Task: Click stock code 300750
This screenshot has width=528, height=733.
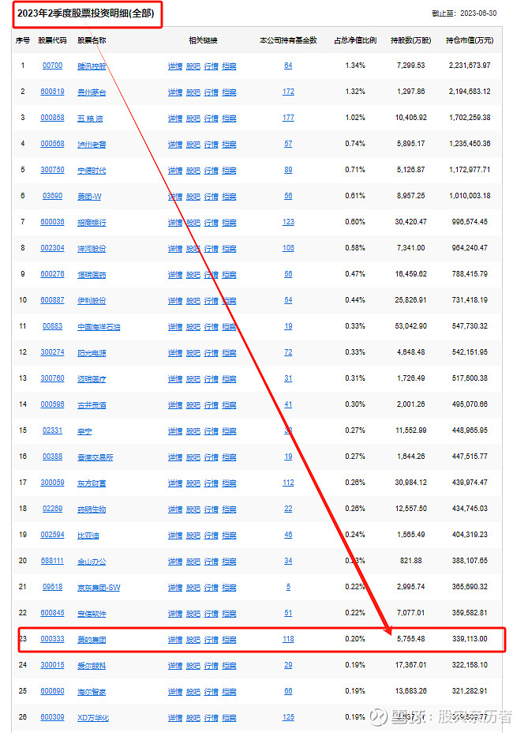Action: coord(52,170)
